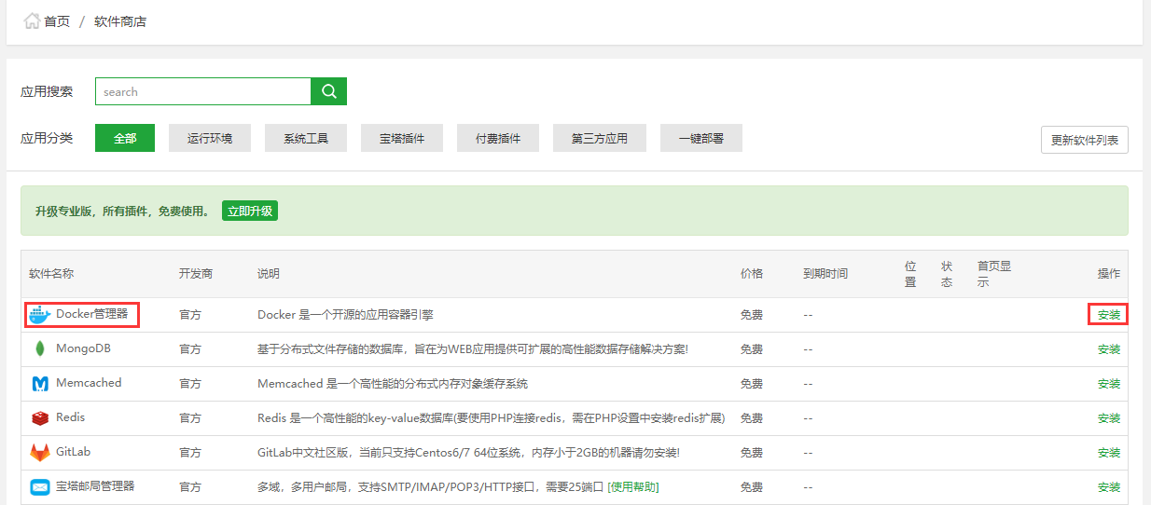Image resolution: width=1151 pixels, height=505 pixels.
Task: Click the magnifier search button
Action: 328,91
